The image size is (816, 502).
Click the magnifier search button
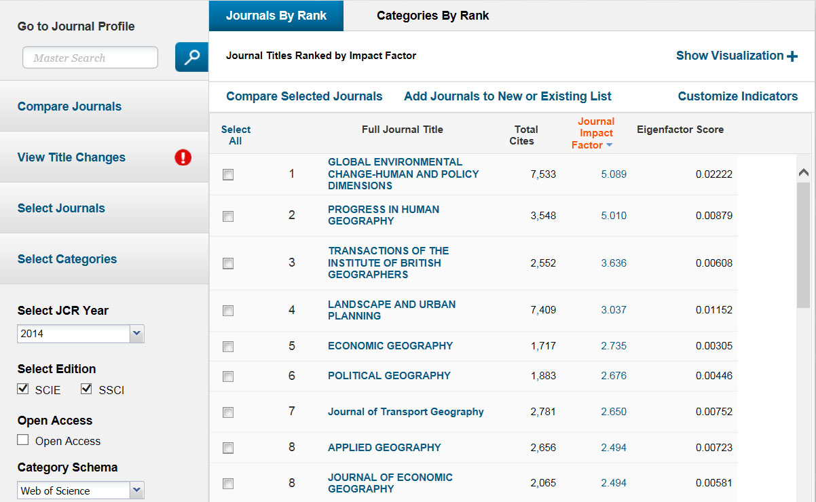(191, 57)
